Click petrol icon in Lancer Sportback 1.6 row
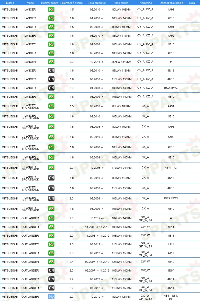 point(51,137)
